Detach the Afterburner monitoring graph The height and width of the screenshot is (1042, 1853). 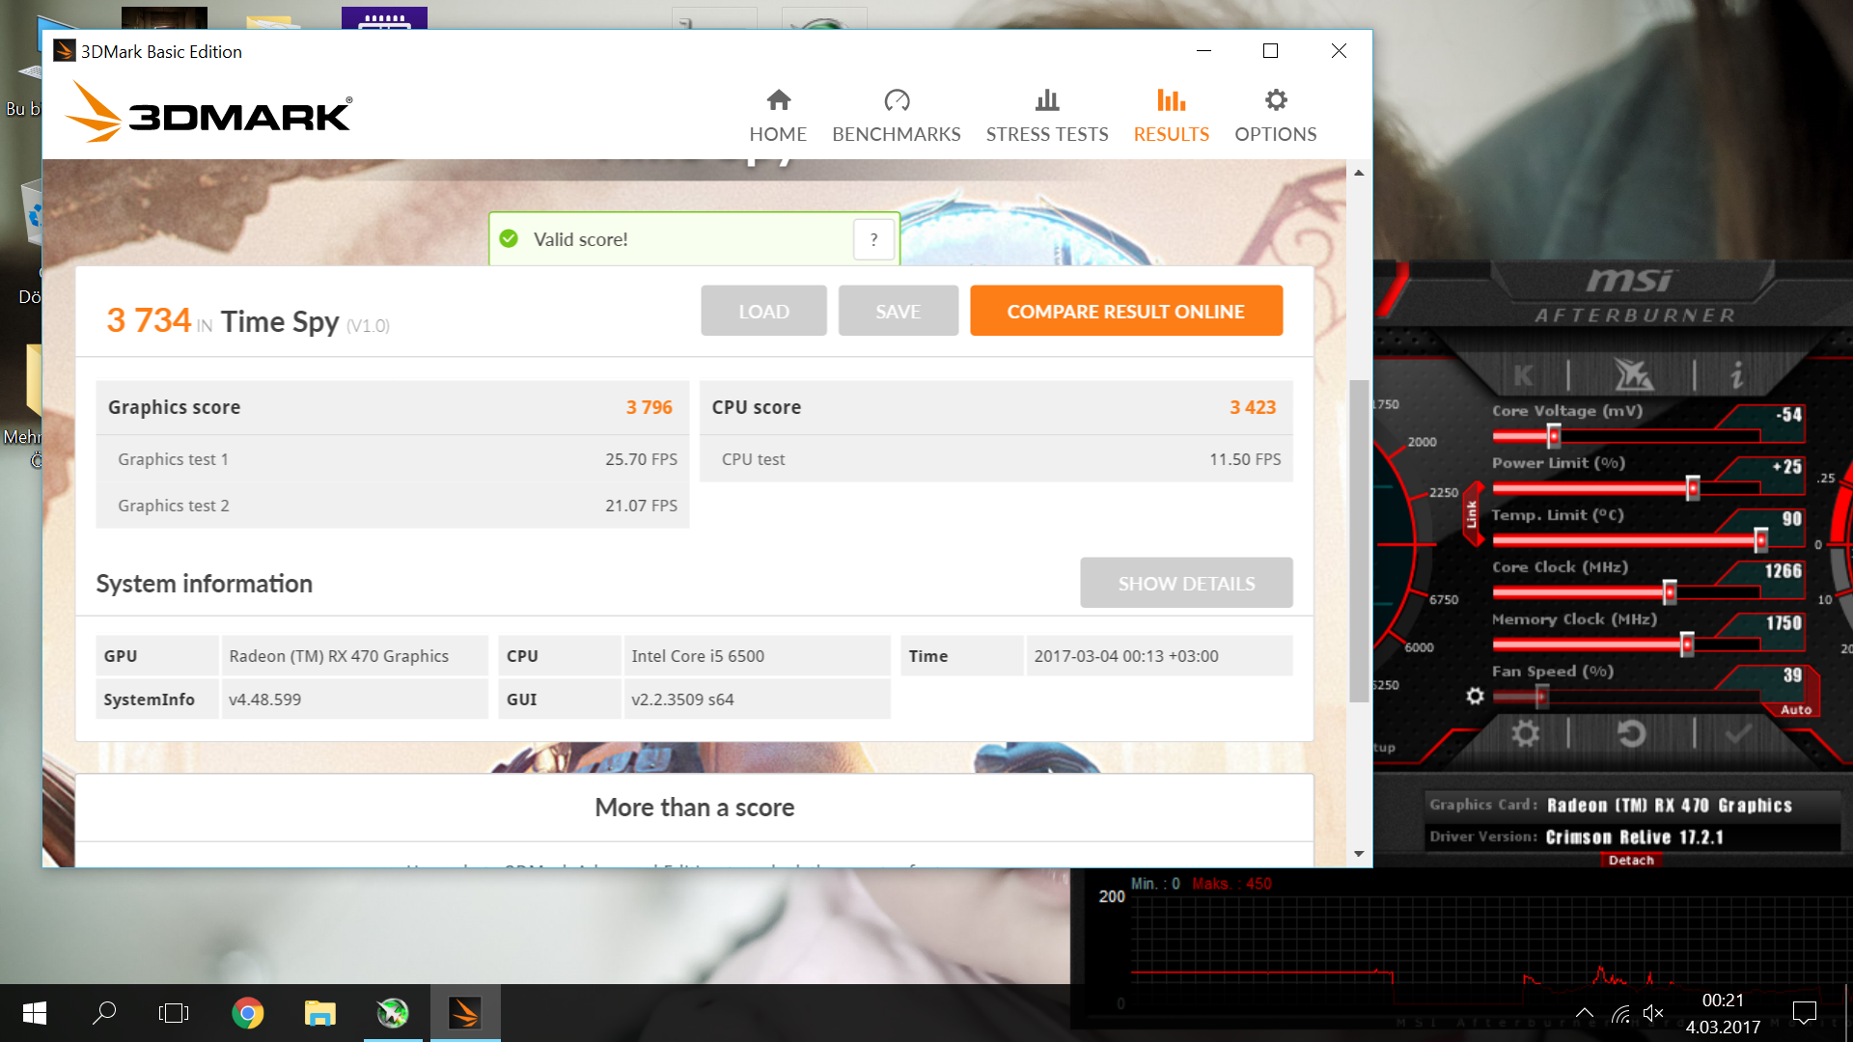[1630, 860]
